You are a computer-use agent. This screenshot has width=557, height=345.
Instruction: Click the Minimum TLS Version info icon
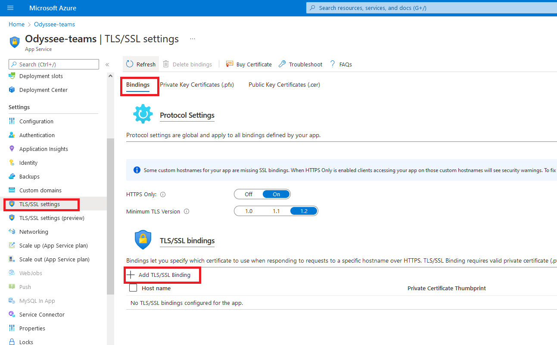187,212
